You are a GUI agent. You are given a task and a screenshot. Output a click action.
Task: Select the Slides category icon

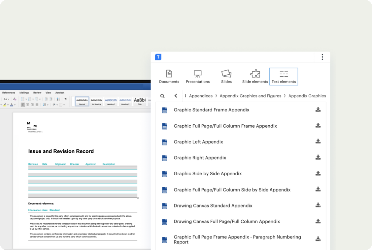click(x=226, y=77)
